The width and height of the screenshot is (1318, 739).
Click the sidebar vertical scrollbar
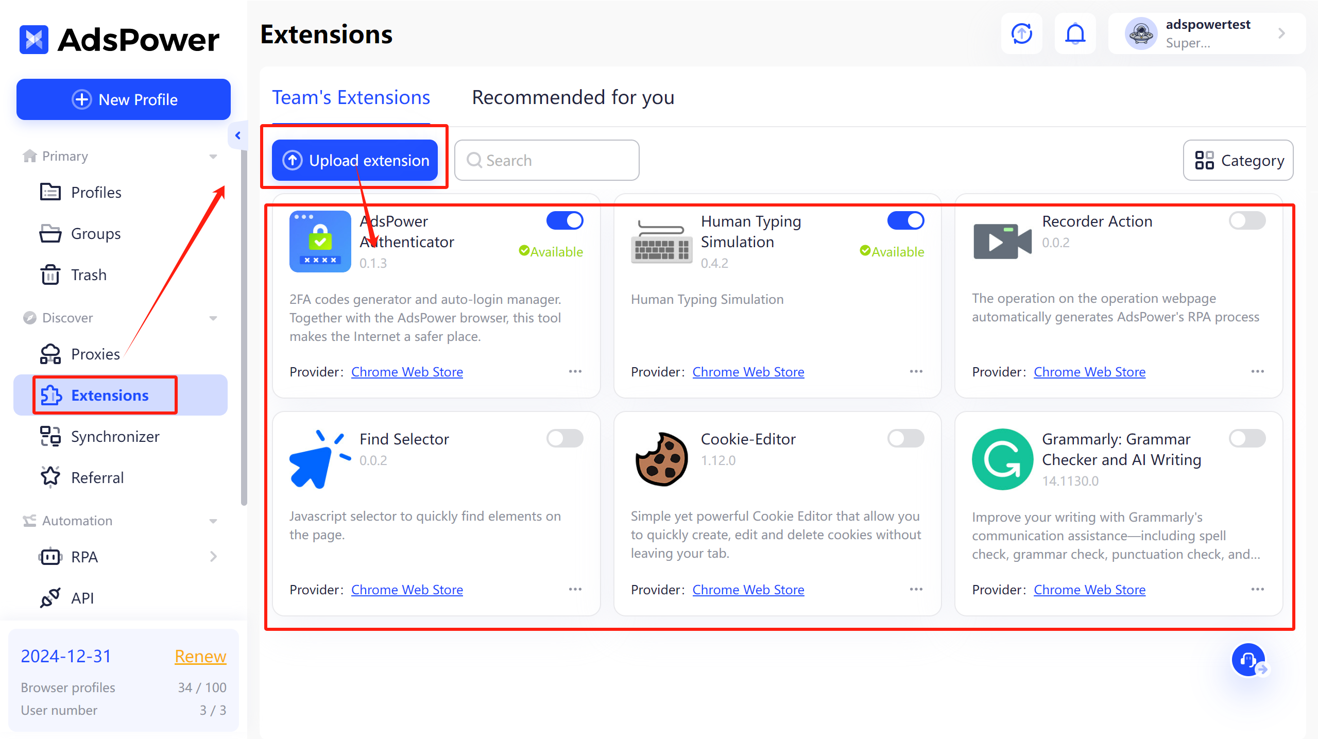point(244,328)
